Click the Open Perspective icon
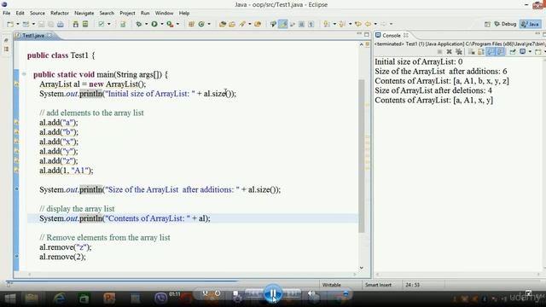 coord(487,24)
